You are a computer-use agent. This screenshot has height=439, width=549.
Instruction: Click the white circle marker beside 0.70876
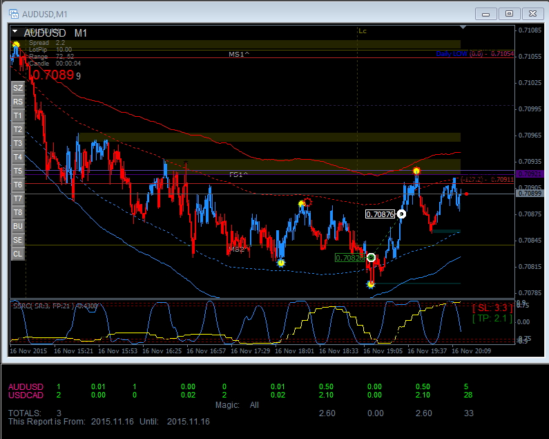click(x=401, y=214)
